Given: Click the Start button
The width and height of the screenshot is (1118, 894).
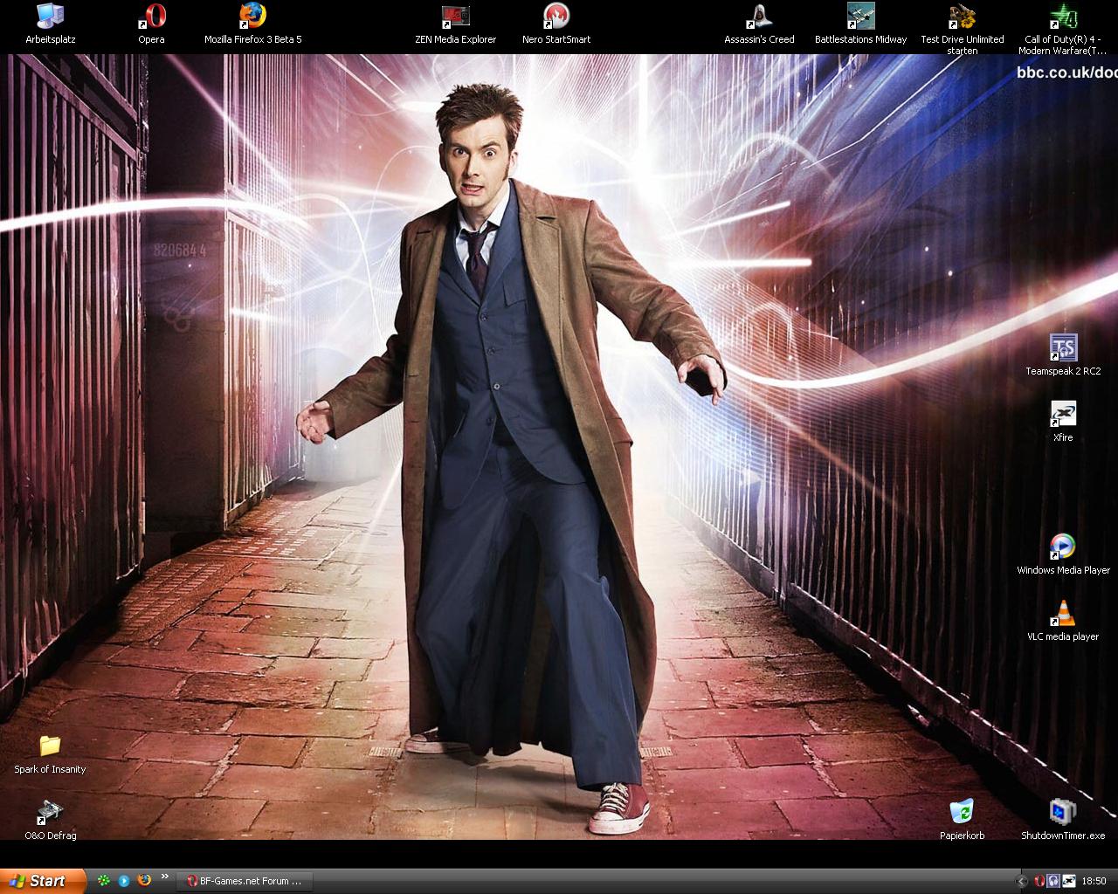Looking at the screenshot, I should click(43, 881).
